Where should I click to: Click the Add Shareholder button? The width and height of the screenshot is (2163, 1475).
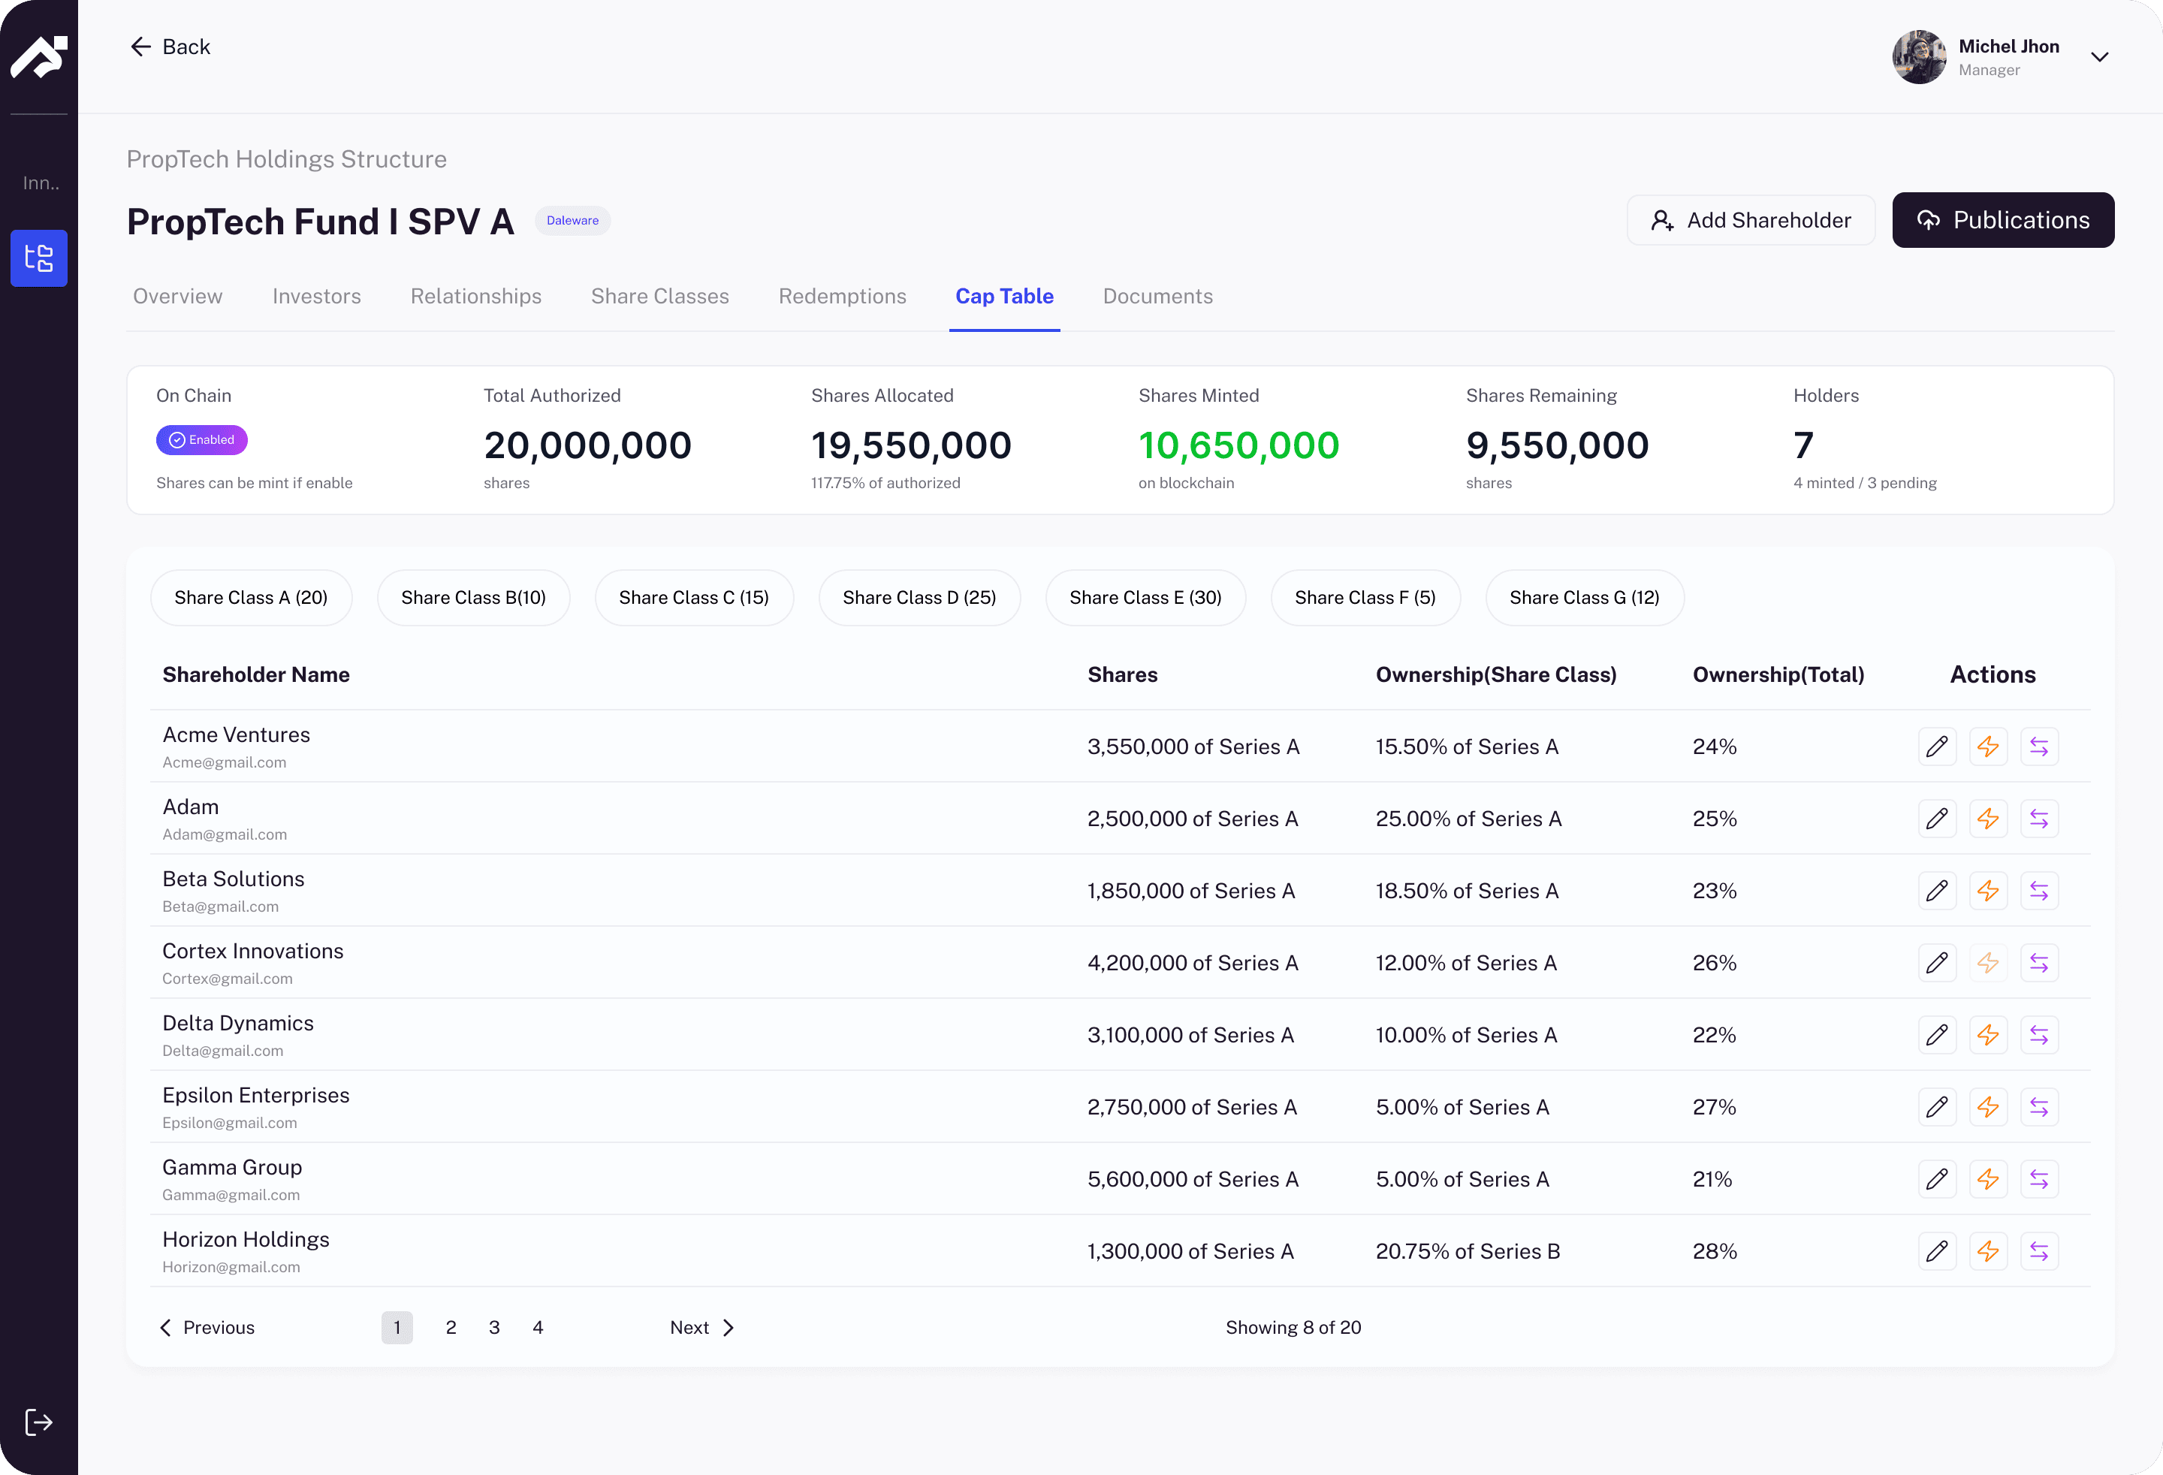(1751, 219)
